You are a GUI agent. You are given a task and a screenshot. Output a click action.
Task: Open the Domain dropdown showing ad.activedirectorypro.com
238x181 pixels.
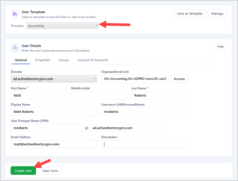coord(54,79)
